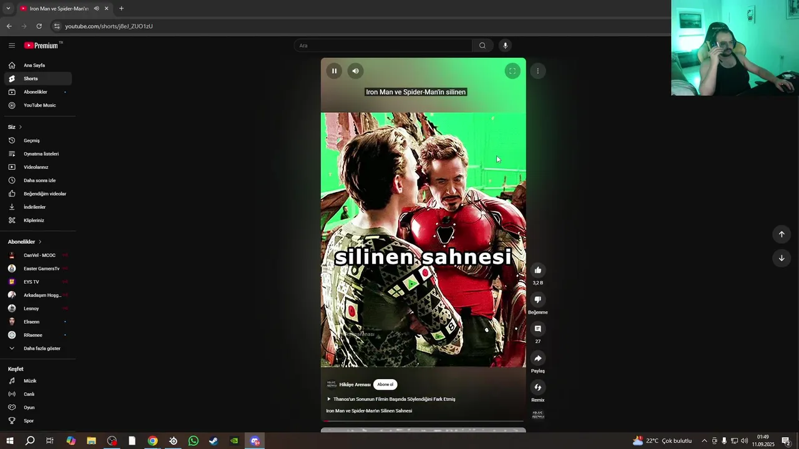Select Shorts in the sidebar
The width and height of the screenshot is (799, 449).
pos(37,79)
